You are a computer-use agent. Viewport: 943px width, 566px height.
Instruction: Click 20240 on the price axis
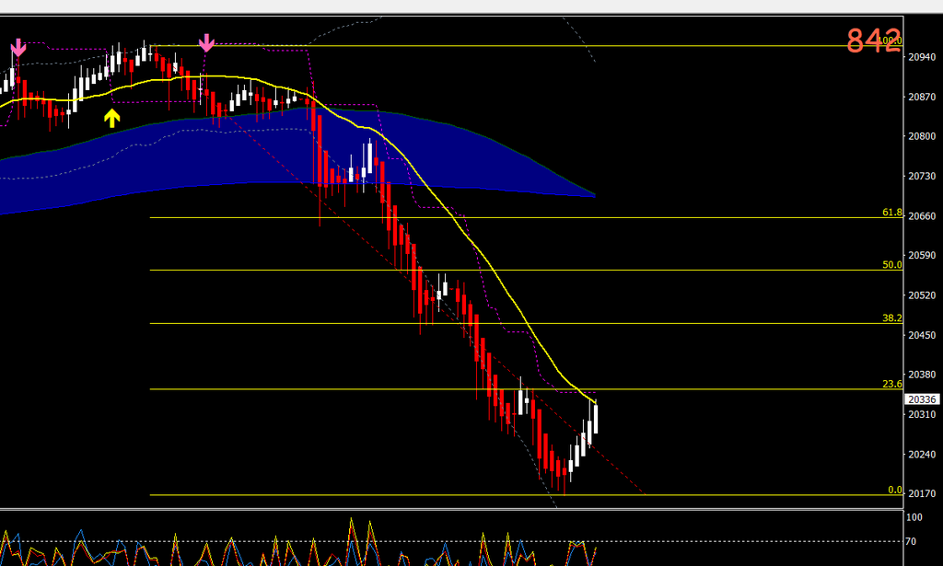pyautogui.click(x=922, y=455)
